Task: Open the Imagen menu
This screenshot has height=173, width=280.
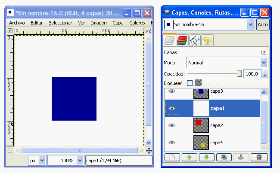Action: [99, 23]
